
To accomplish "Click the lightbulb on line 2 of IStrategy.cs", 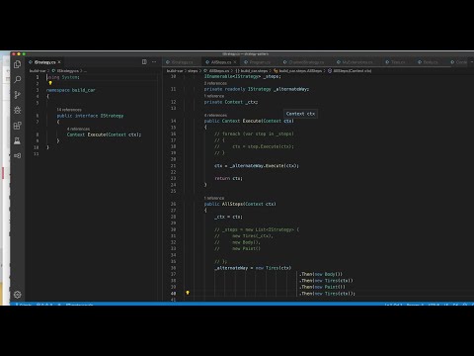I will pyautogui.click(x=50, y=83).
